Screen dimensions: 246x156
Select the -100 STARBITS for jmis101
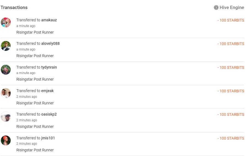[x=231, y=138]
